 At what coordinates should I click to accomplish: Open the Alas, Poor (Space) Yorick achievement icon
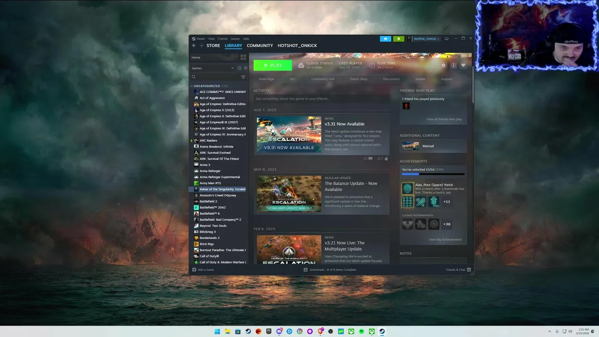pyautogui.click(x=408, y=188)
